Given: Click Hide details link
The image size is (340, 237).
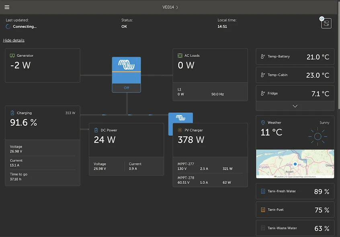Looking at the screenshot, I should pyautogui.click(x=14, y=40).
